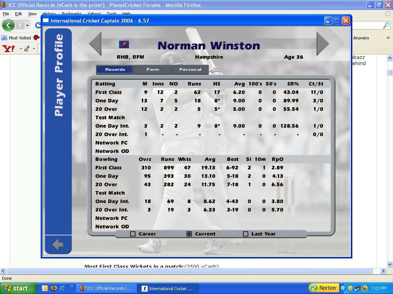Tick the Last Year checkbox
Screen dimensions: 393x294
(246, 234)
